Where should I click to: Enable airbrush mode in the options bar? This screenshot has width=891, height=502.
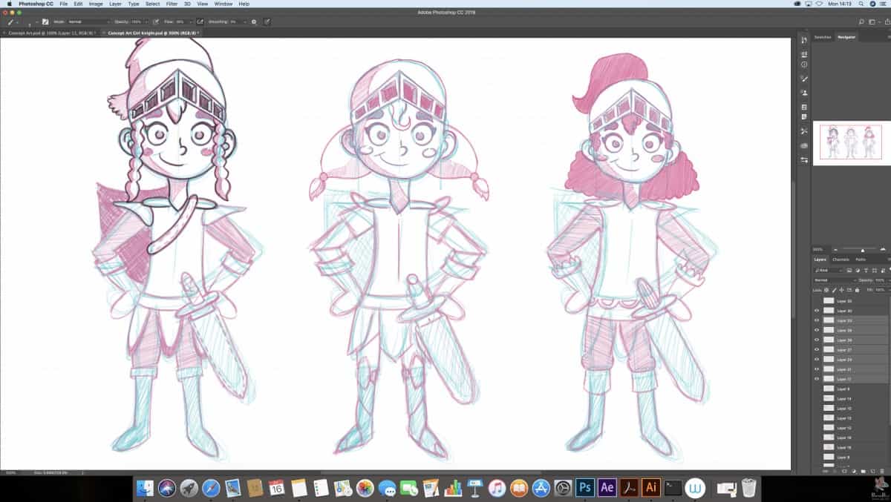pos(200,22)
